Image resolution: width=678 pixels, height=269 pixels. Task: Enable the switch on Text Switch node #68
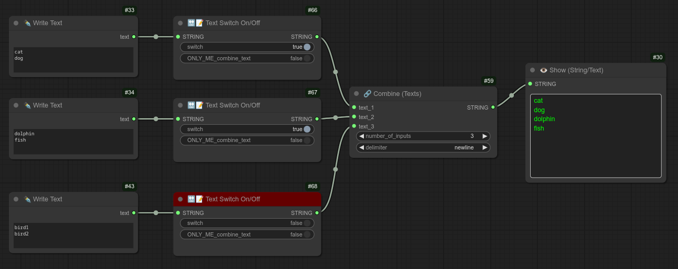(247, 223)
